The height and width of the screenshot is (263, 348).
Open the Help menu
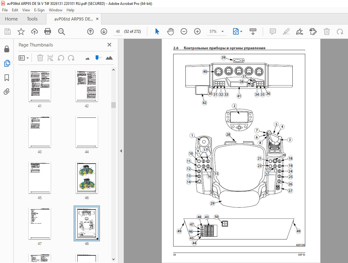pos(70,10)
